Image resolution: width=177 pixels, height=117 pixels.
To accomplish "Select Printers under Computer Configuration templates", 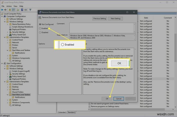I will click(15, 45).
